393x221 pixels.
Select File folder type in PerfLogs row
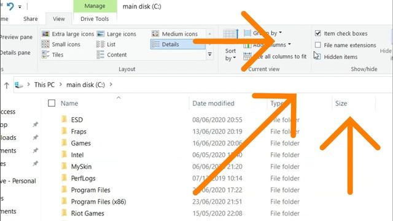coord(285,178)
